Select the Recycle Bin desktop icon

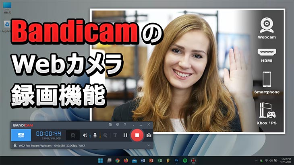point(7,26)
